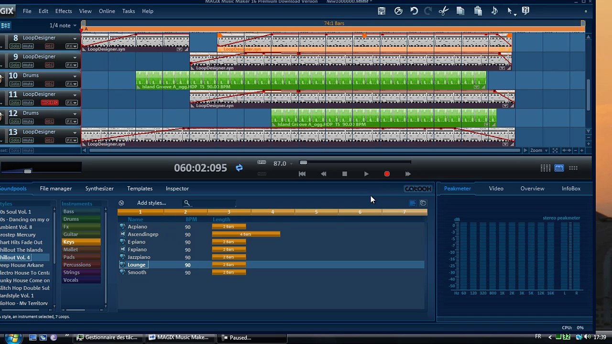Select the Drums instrument category

[x=81, y=219]
